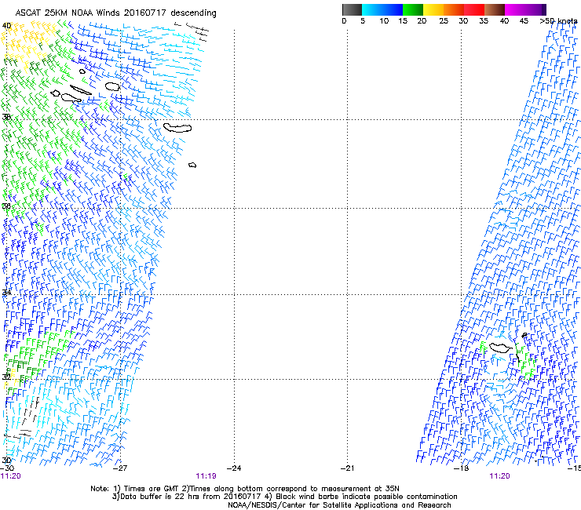Click the '>50 knots' legend label
The image size is (581, 510).
[558, 21]
